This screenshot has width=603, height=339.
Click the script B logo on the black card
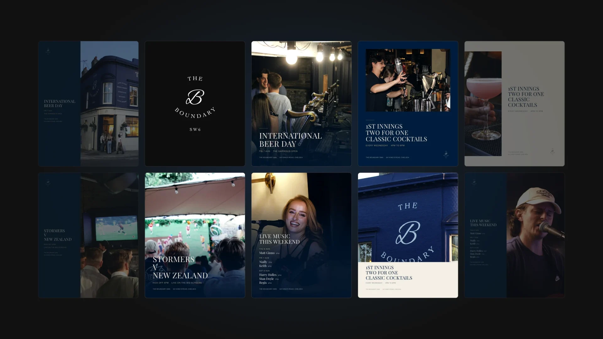(x=195, y=97)
